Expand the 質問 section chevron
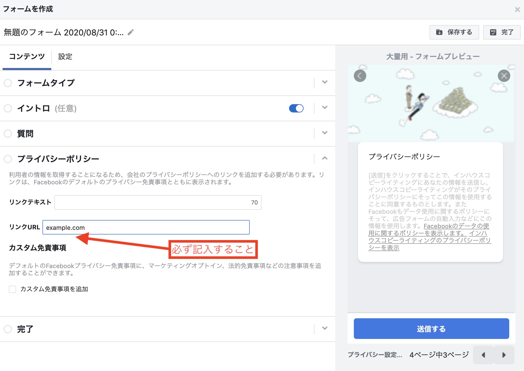 [x=325, y=133]
